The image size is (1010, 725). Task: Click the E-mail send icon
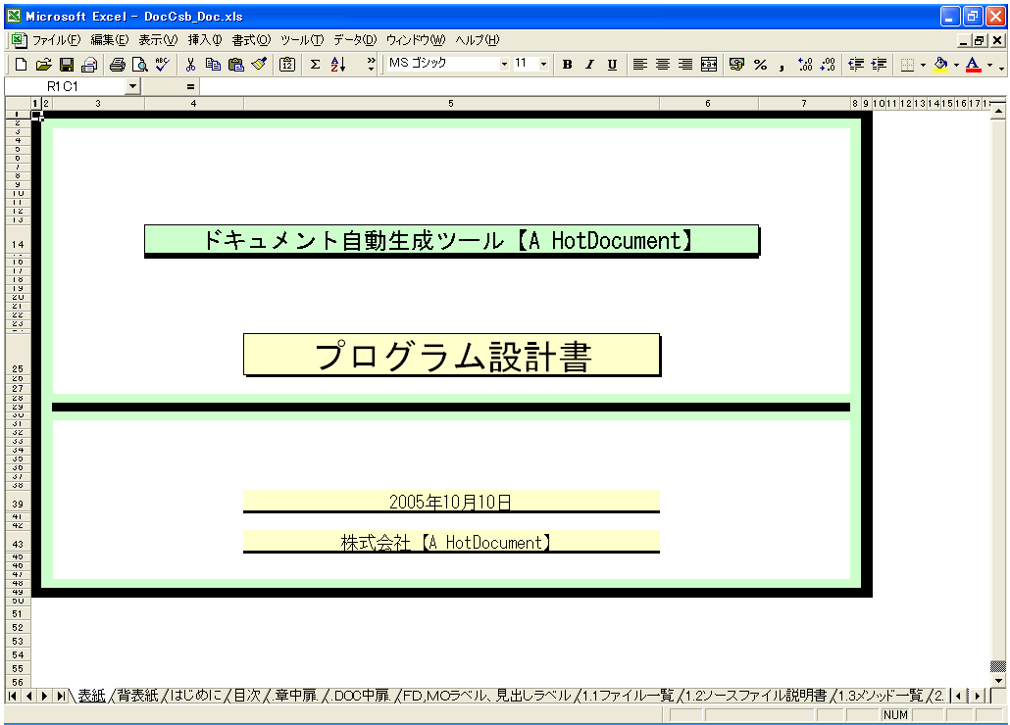(x=89, y=65)
